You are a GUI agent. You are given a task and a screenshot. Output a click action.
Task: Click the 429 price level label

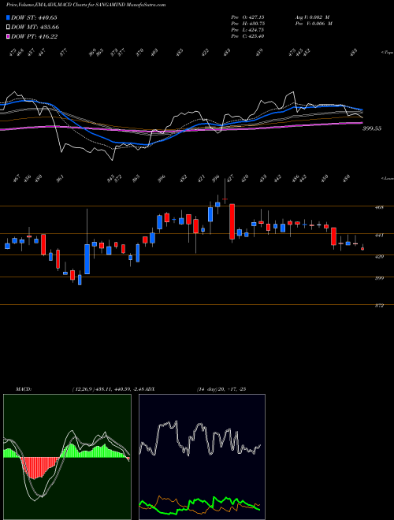(x=379, y=256)
